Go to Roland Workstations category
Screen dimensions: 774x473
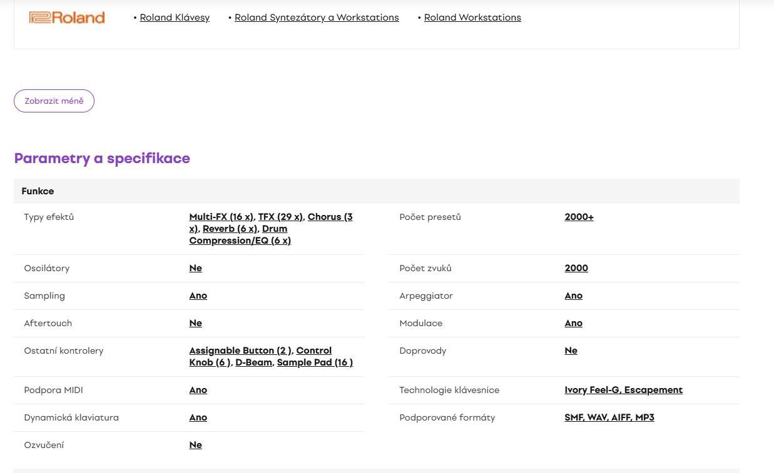click(x=472, y=17)
